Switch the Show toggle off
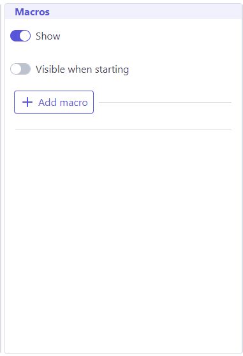The width and height of the screenshot is (243, 356). click(x=20, y=36)
